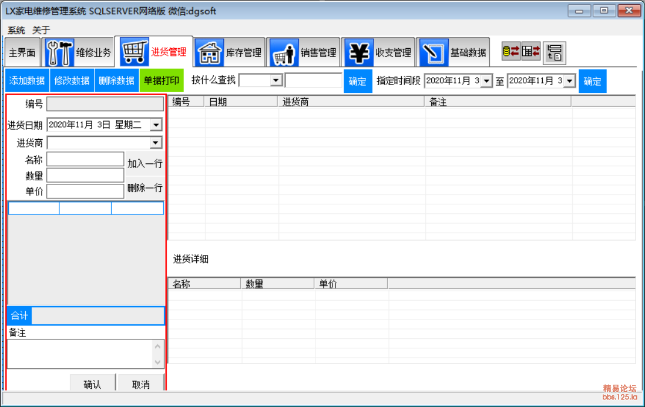Open the 维修业务 tools icon tab
Image resolution: width=645 pixels, height=407 pixels.
[x=59, y=53]
